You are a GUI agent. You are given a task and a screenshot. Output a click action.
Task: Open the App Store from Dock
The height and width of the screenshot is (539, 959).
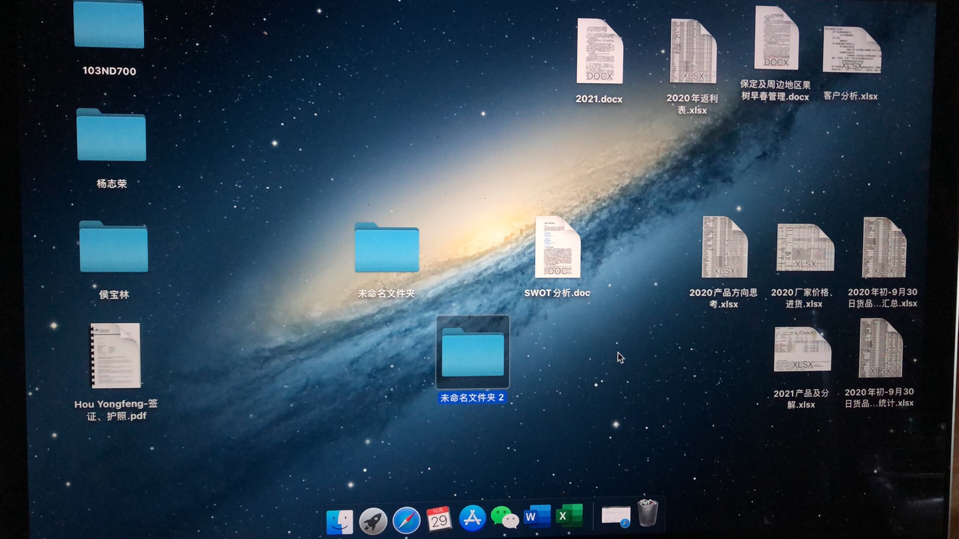click(x=472, y=518)
